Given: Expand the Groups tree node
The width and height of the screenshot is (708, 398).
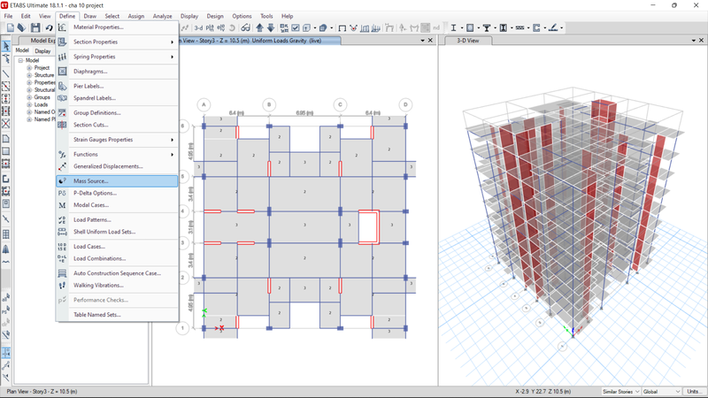Looking at the screenshot, I should point(29,97).
